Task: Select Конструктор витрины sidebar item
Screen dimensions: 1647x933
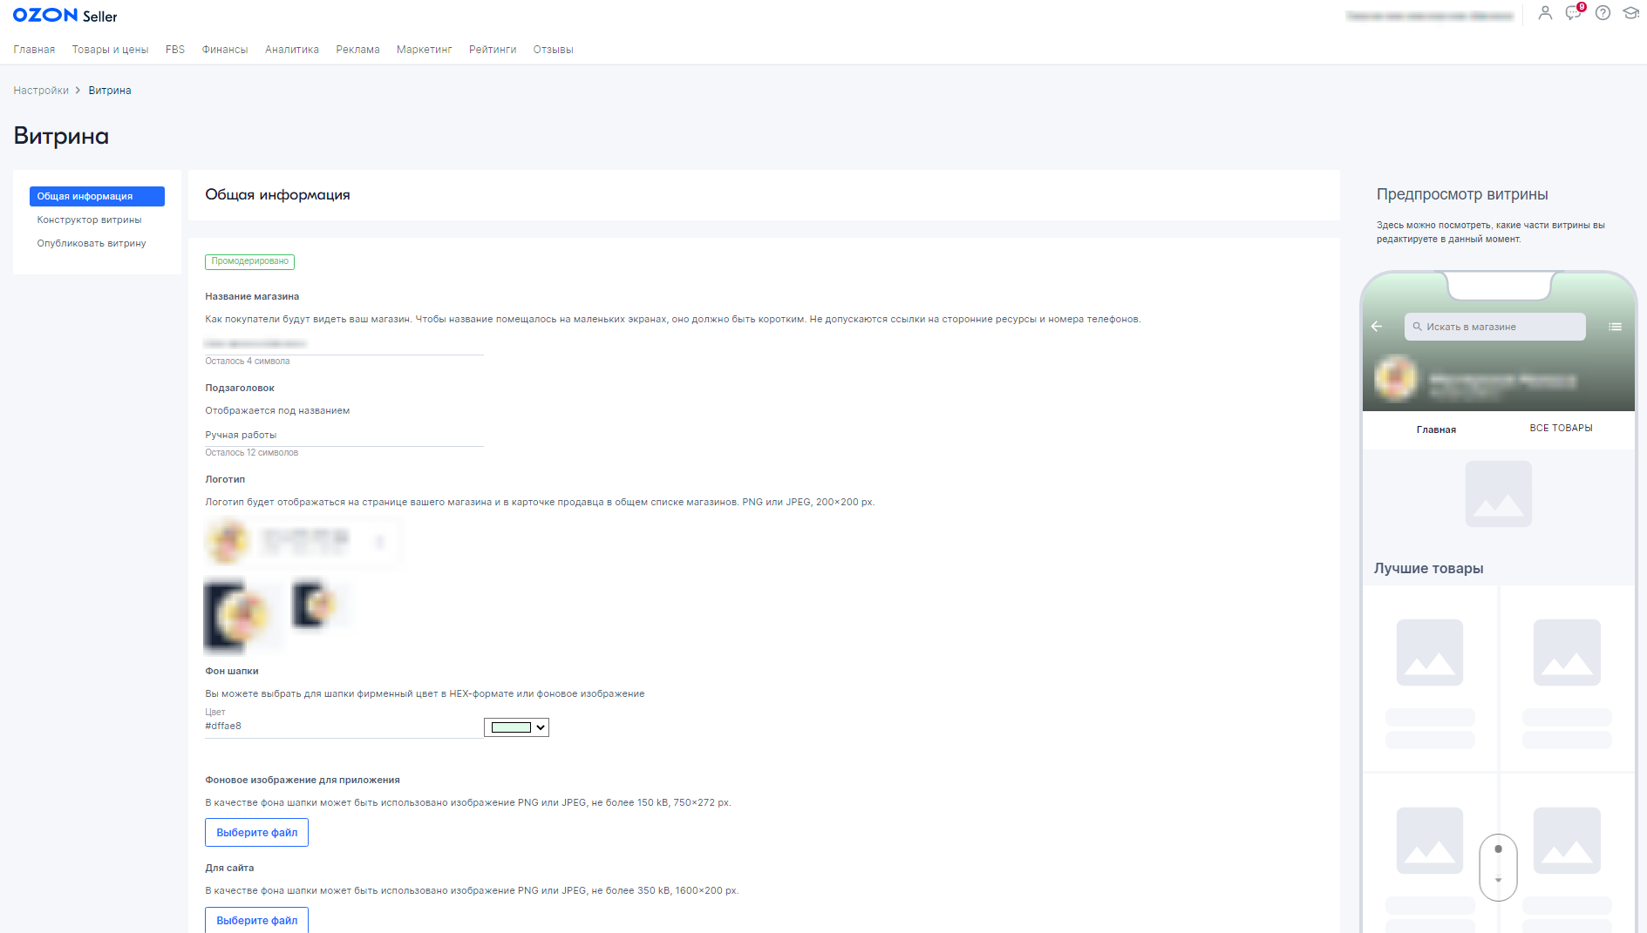Action: [x=89, y=220]
